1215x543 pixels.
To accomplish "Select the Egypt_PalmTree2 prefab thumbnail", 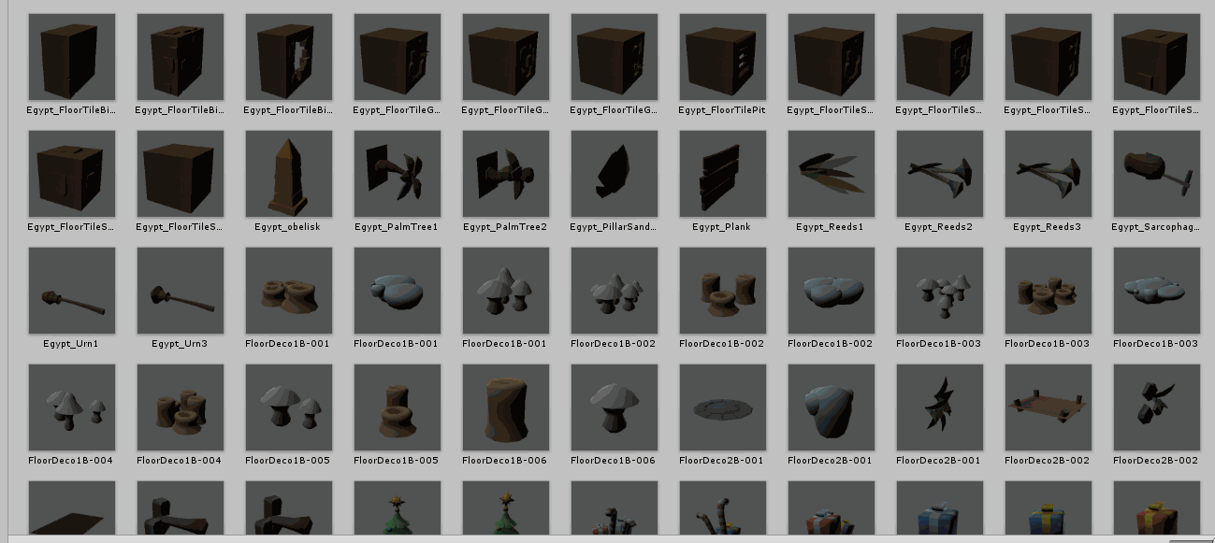I will 505,174.
